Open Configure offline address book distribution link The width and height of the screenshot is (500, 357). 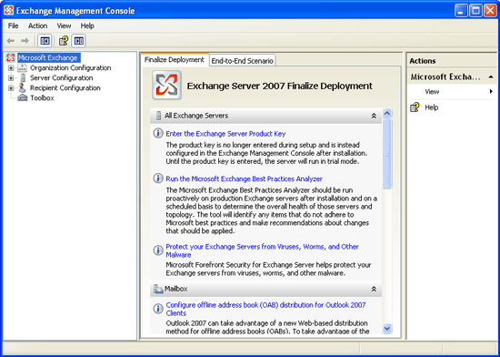265,309
